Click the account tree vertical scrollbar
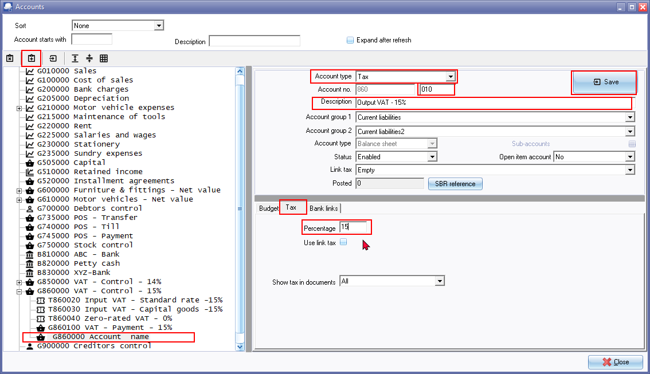 point(240,208)
